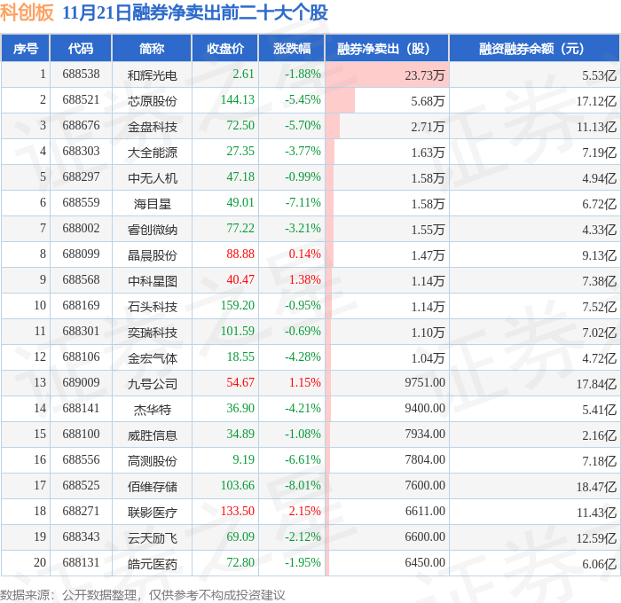Click the 2.16亿 balance value
This screenshot has height=603, width=621.
[599, 435]
